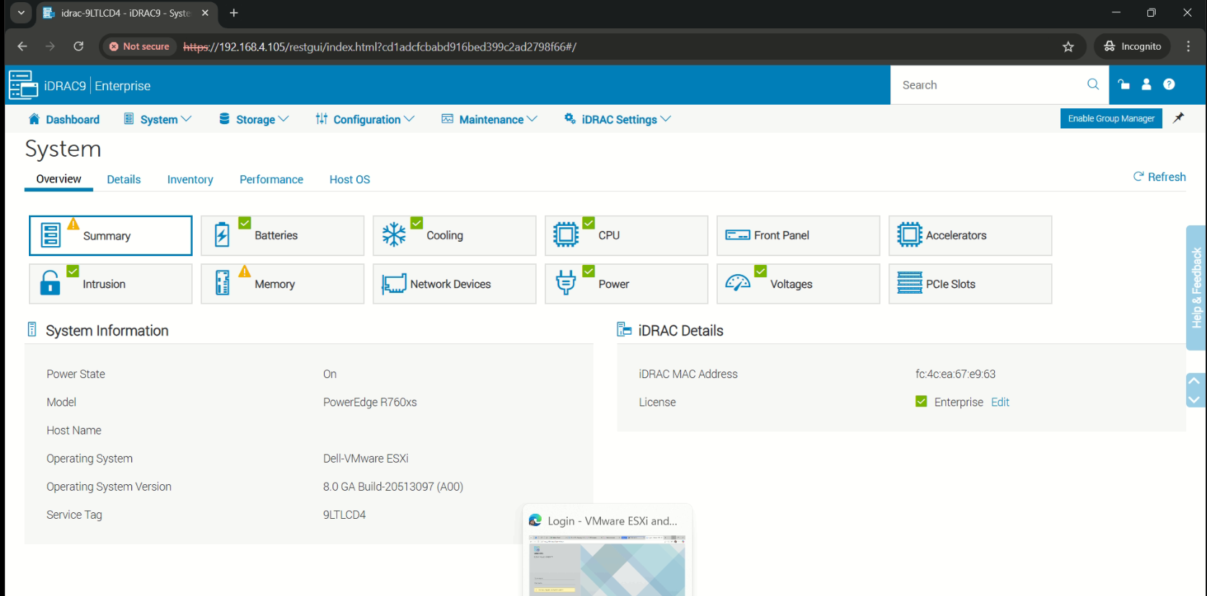The image size is (1207, 596).
Task: Expand the Storage dropdown menu
Action: pyautogui.click(x=254, y=119)
